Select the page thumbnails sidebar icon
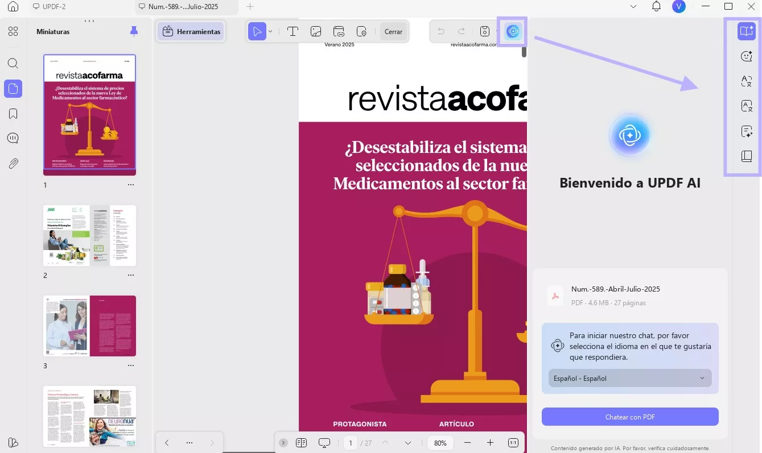Viewport: 762px width, 453px height. [x=13, y=89]
